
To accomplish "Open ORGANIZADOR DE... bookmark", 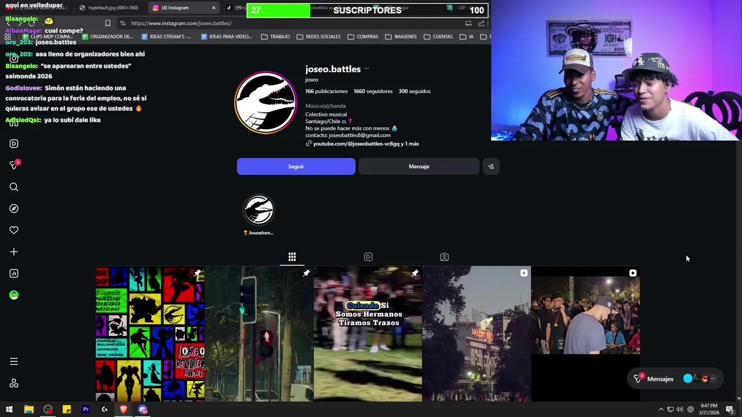I will click(108, 36).
